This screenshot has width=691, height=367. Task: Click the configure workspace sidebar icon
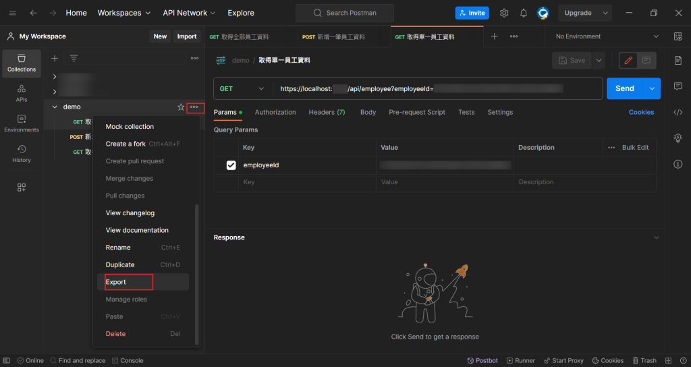point(22,188)
